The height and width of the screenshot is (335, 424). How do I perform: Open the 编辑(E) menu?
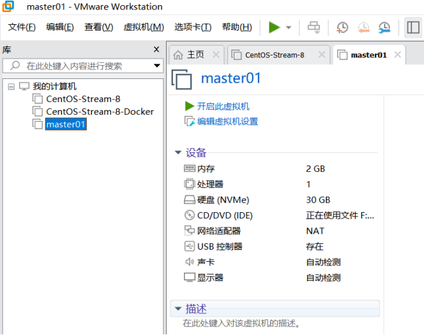(x=60, y=27)
